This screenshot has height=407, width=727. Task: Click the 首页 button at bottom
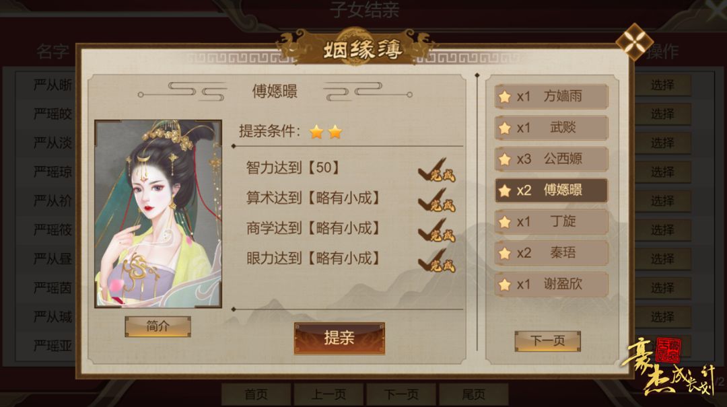pyautogui.click(x=256, y=394)
